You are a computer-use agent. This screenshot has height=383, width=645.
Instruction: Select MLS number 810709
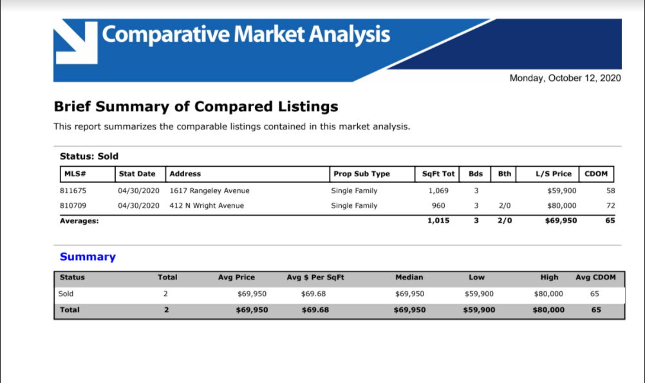click(x=73, y=206)
